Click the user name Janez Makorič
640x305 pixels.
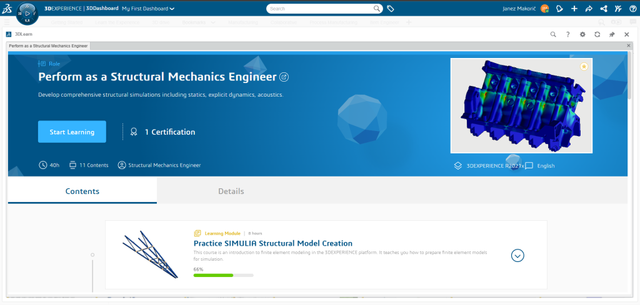point(520,9)
